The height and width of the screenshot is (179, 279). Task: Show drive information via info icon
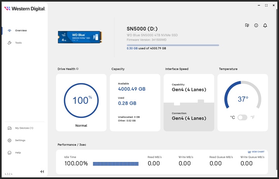(256, 26)
